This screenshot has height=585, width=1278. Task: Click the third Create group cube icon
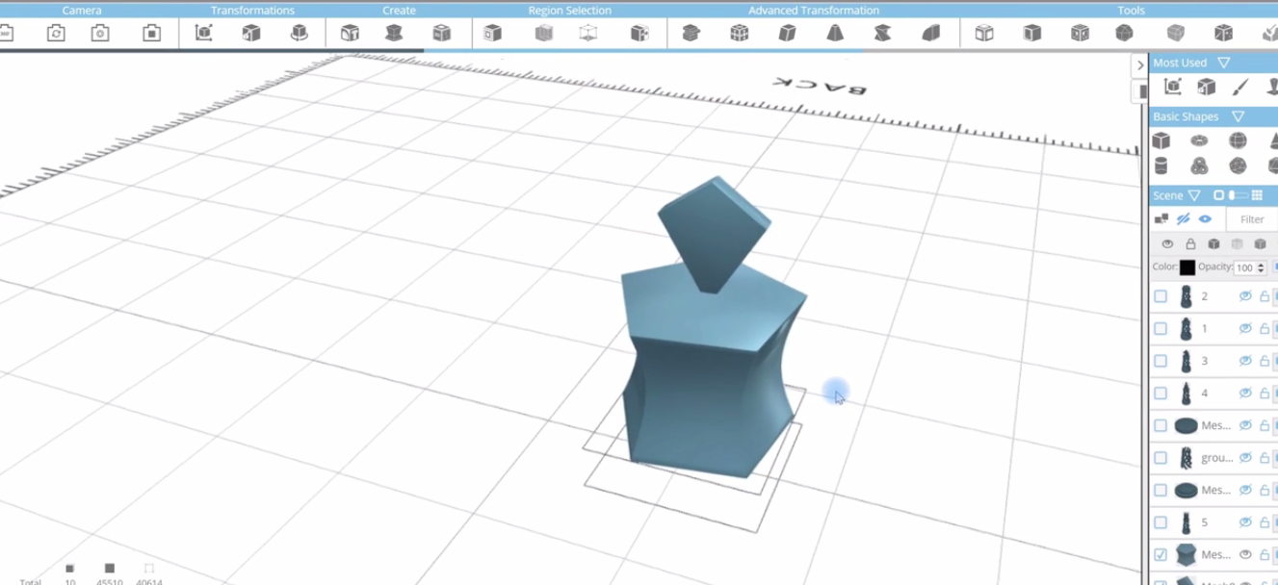442,34
